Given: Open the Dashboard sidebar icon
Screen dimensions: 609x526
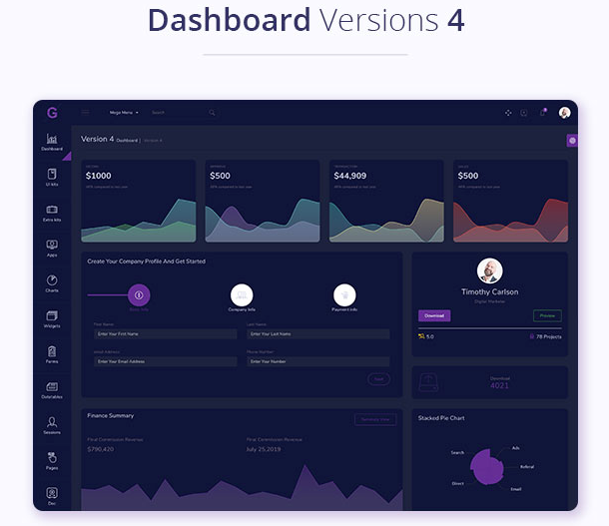Looking at the screenshot, I should [x=52, y=141].
